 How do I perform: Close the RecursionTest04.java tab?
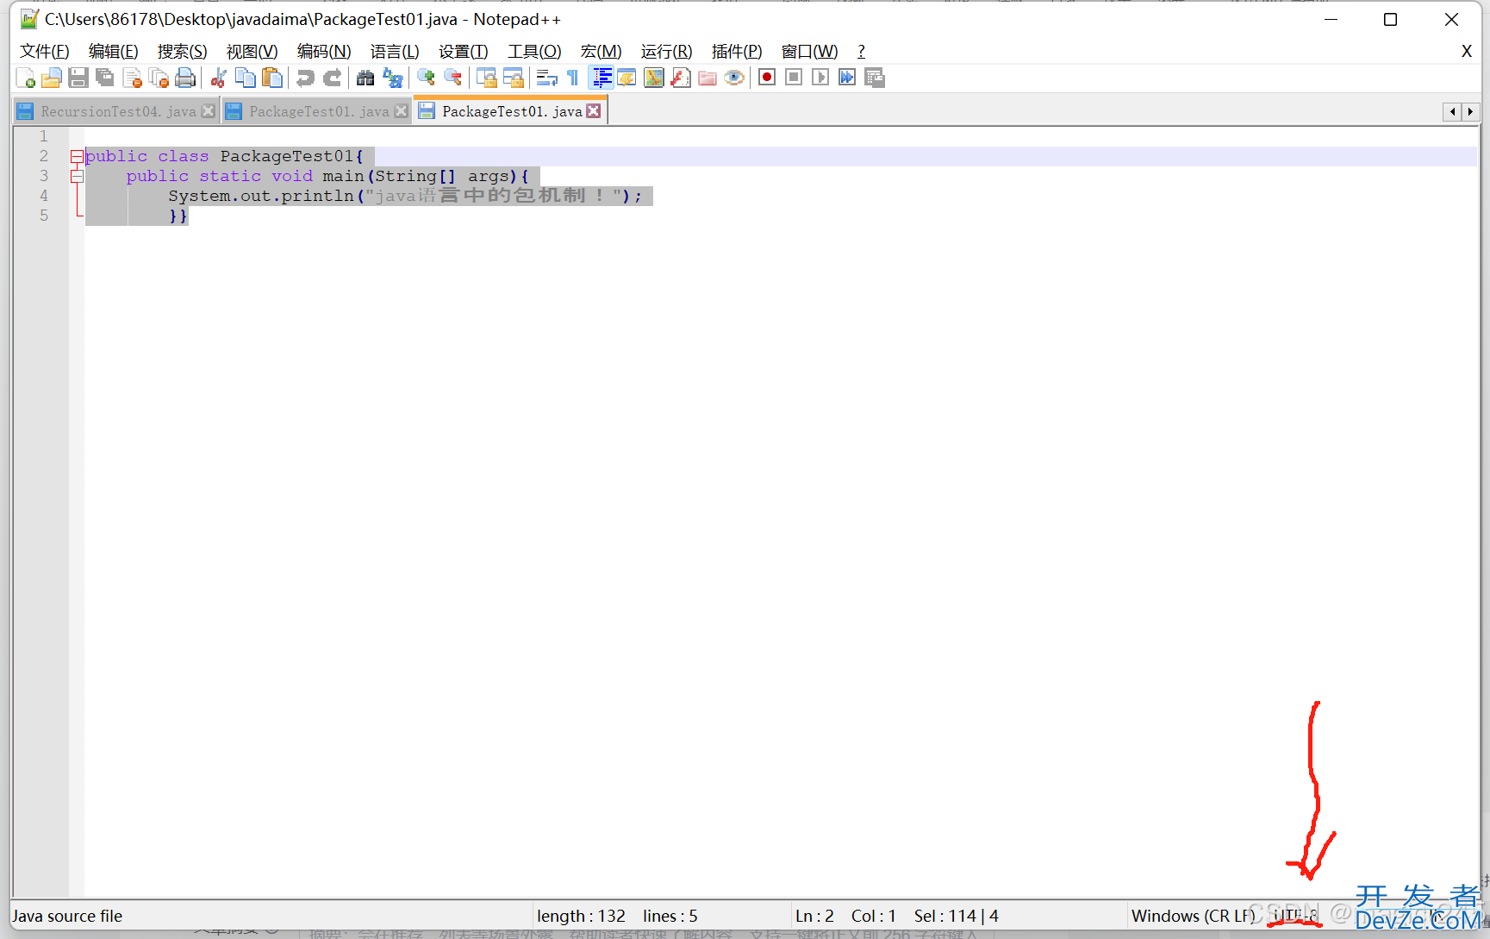[208, 111]
